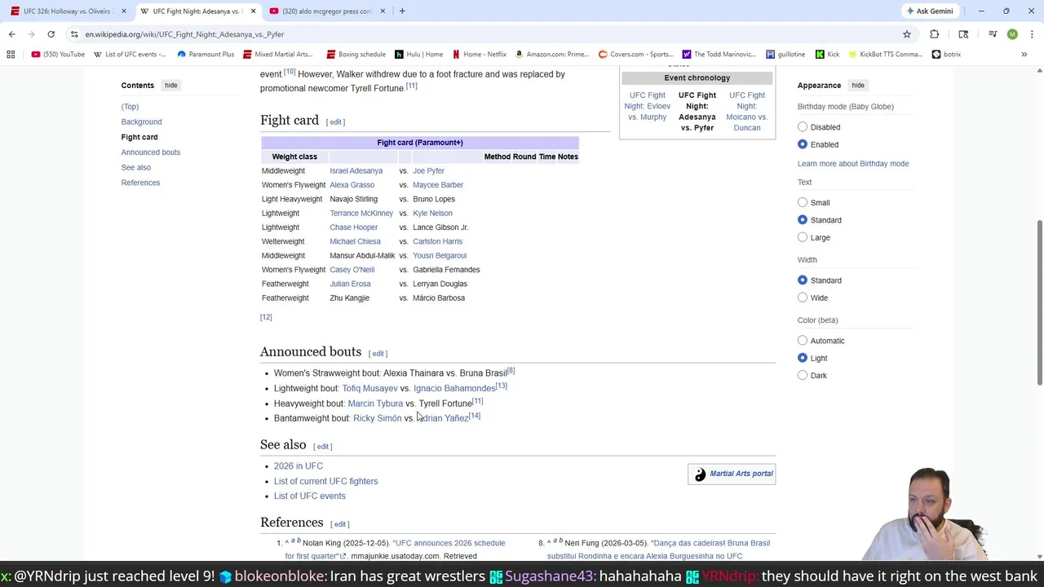Open KickBot TTS Commands bookmark
This screenshot has width=1044, height=587.
[x=885, y=55]
